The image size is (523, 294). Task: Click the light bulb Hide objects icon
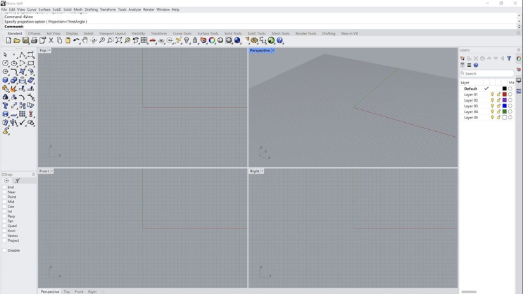pos(186,40)
